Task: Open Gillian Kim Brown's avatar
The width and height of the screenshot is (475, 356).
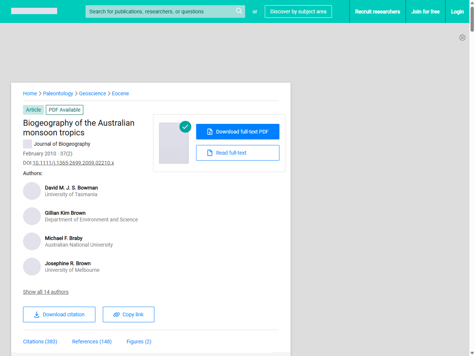Action: tap(32, 216)
